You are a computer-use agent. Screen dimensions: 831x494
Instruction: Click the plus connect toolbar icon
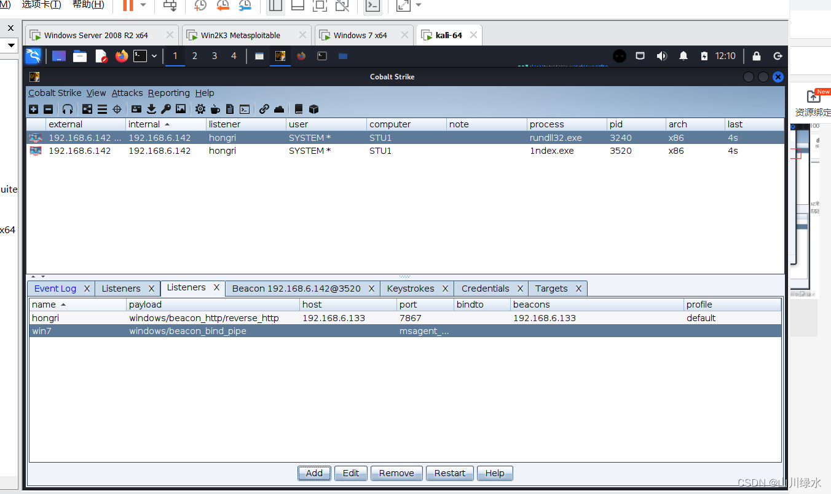coord(33,109)
